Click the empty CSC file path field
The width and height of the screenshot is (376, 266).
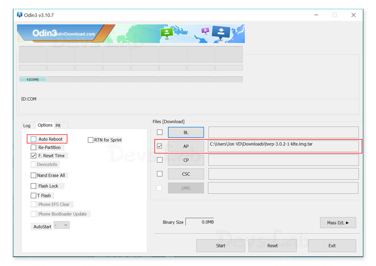[283, 174]
